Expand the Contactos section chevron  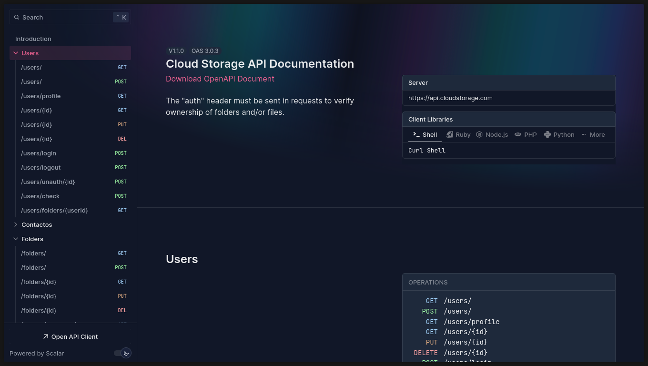[16, 224]
